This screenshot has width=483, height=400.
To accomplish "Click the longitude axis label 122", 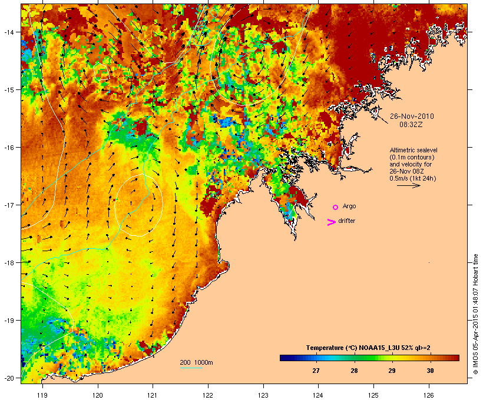I will coord(208,395).
